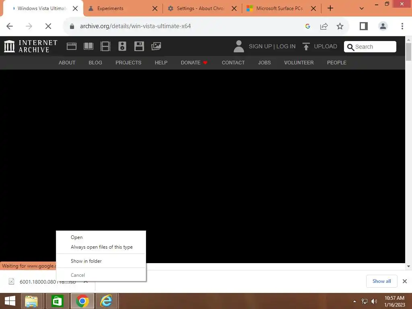Bookmark this tab with star icon
The width and height of the screenshot is (412, 309).
pyautogui.click(x=340, y=26)
